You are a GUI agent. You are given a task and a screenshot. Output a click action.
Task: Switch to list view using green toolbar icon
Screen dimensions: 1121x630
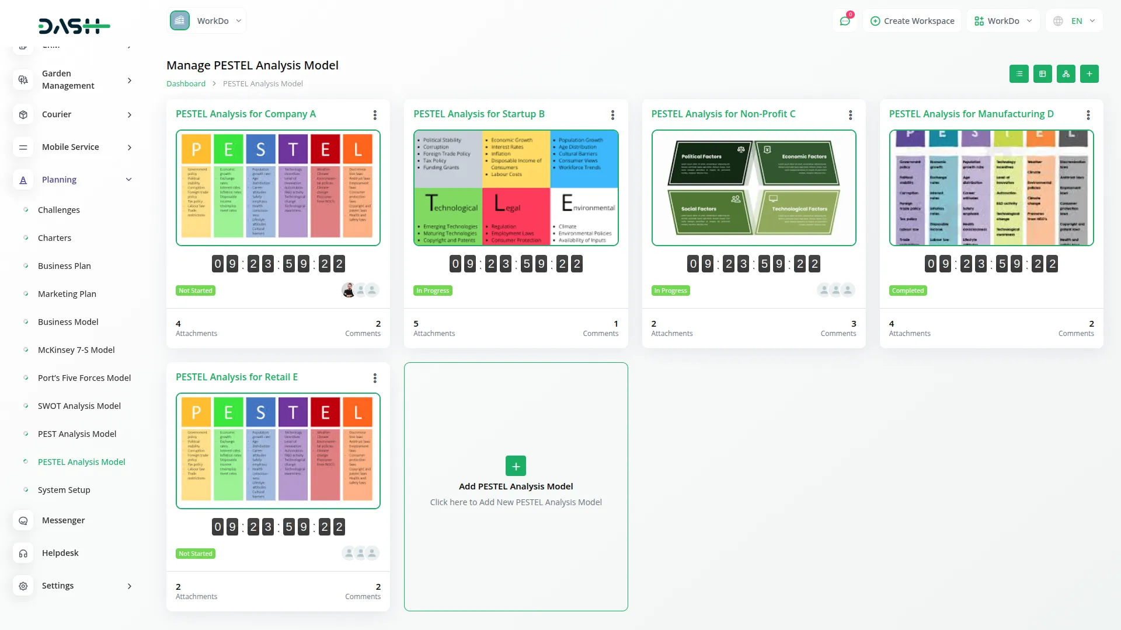(x=1019, y=74)
